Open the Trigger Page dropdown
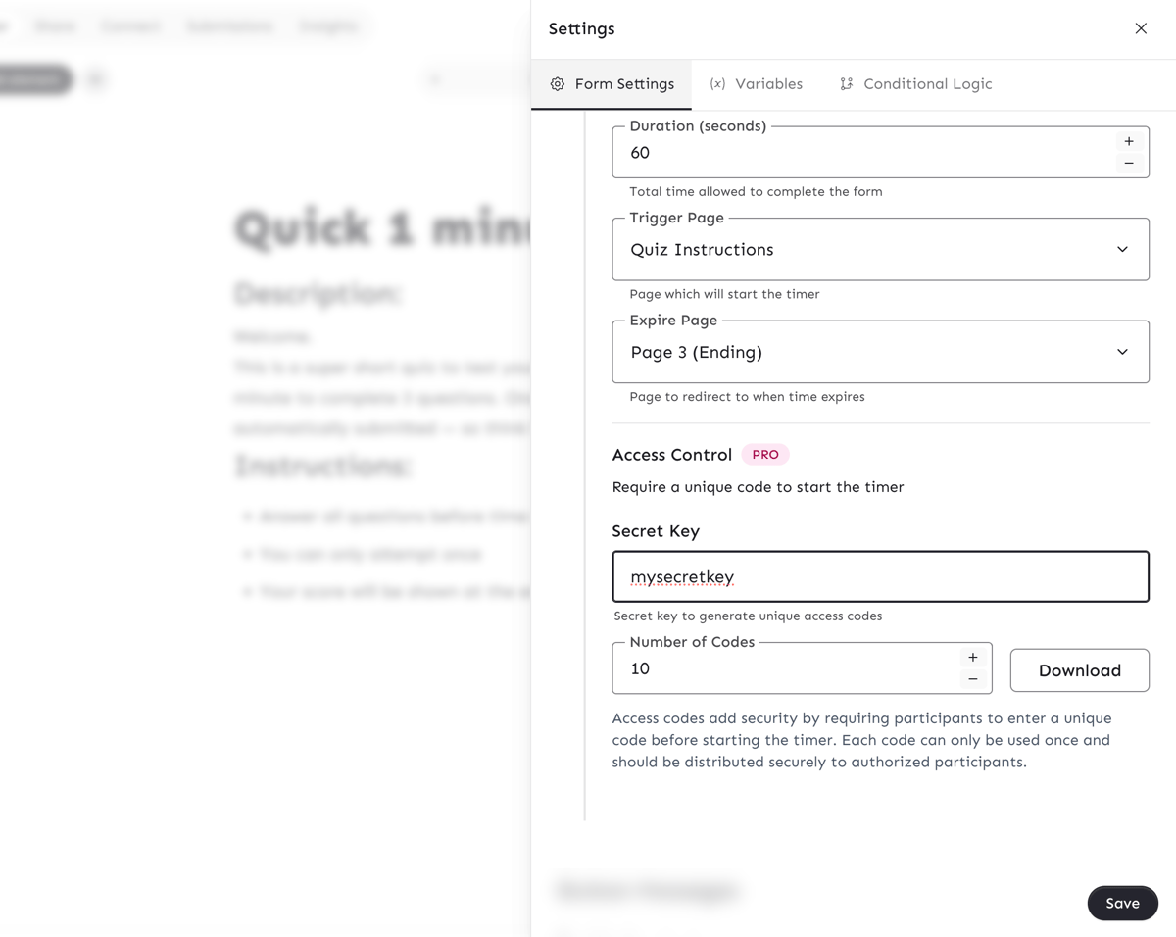The image size is (1176, 937). 880,250
